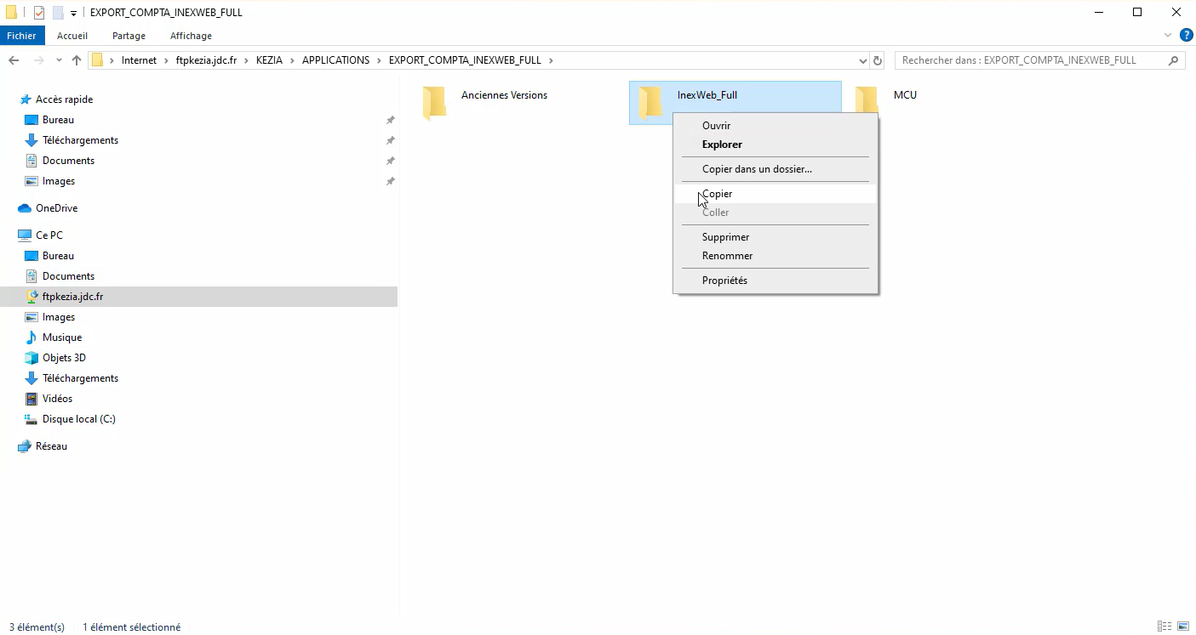Select the MCU folder icon
Viewport: 1196px width, 635px height.
point(867,100)
